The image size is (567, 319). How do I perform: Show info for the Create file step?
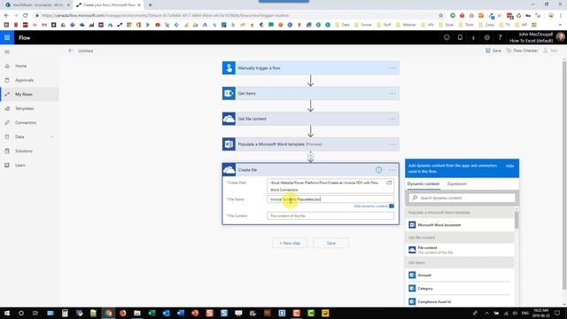378,169
